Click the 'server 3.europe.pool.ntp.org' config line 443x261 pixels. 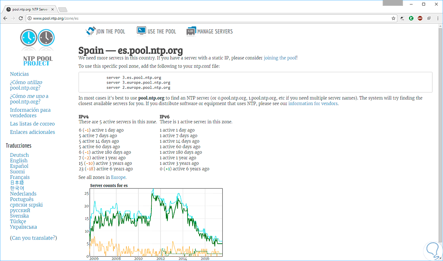click(138, 83)
